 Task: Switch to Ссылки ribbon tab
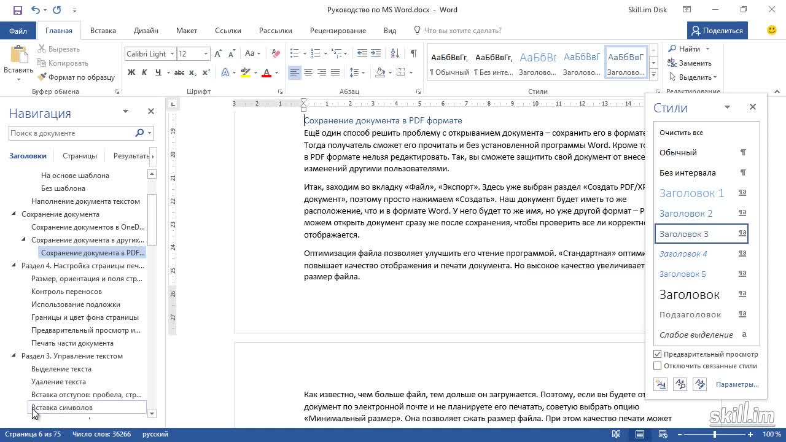point(227,31)
